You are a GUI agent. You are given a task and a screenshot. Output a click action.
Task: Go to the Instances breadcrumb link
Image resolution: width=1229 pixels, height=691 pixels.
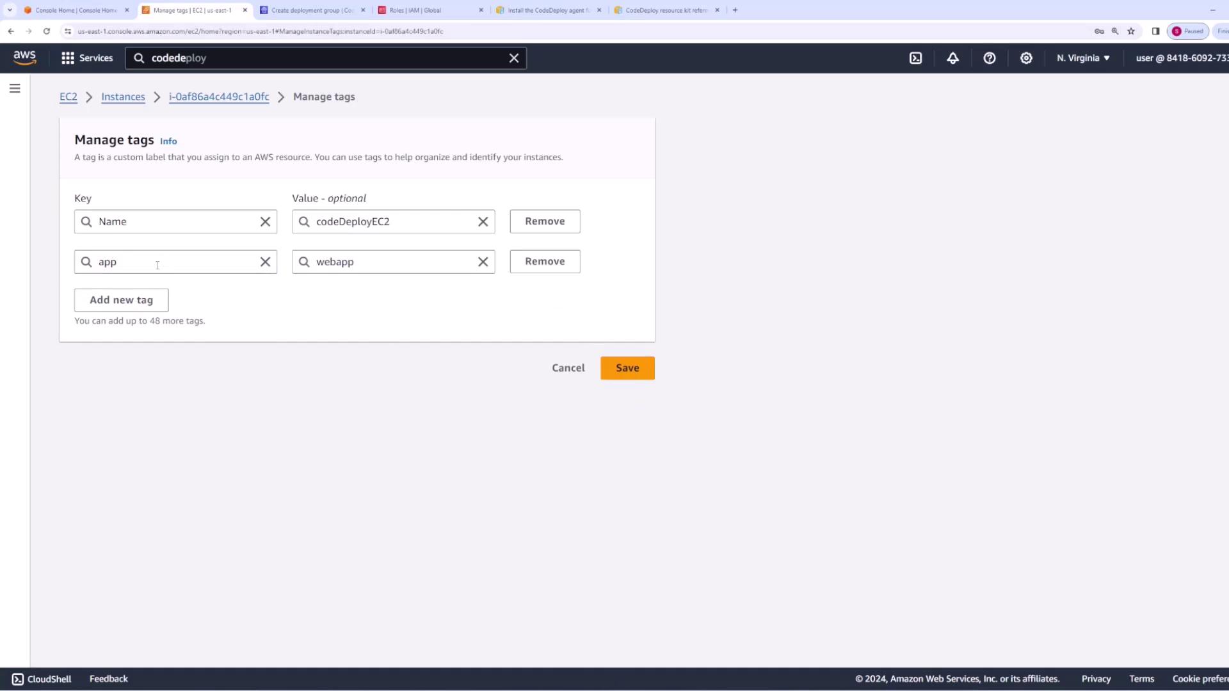123,97
